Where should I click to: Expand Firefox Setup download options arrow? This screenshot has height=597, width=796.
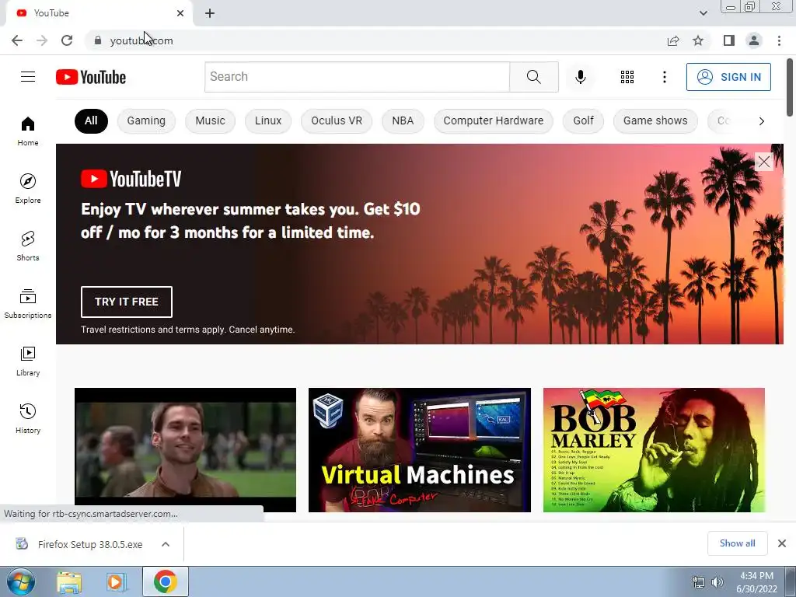[x=165, y=544]
